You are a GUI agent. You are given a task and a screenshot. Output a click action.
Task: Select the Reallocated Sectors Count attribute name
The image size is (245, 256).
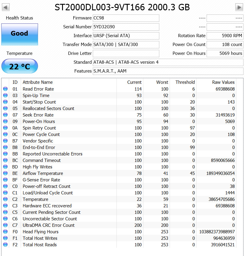coord(48,109)
